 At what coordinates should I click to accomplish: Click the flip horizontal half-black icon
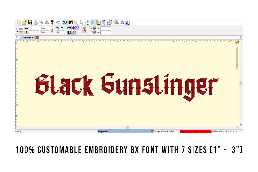click(x=69, y=32)
